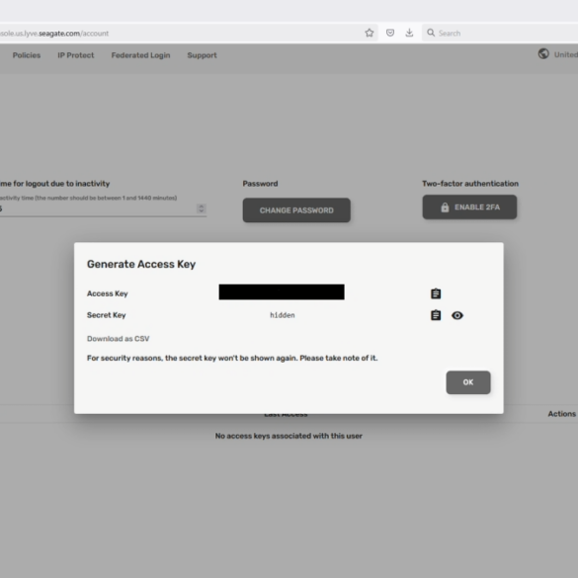Click CHANGE PASSWORD button
578x578 pixels.
296,210
